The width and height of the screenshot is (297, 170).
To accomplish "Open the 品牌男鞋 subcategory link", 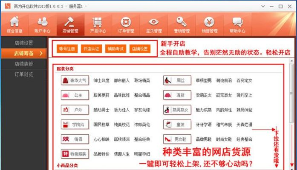I will tap(204, 139).
